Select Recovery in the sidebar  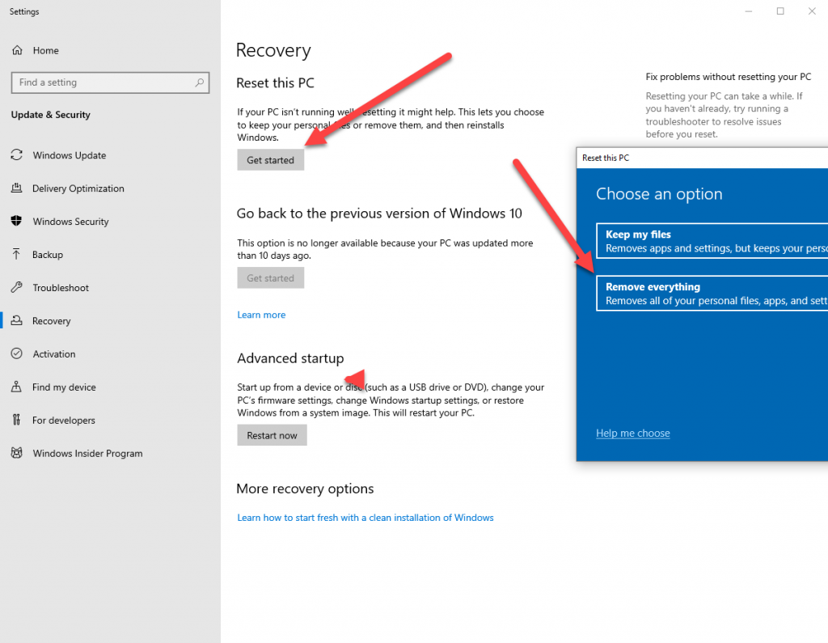(51, 321)
